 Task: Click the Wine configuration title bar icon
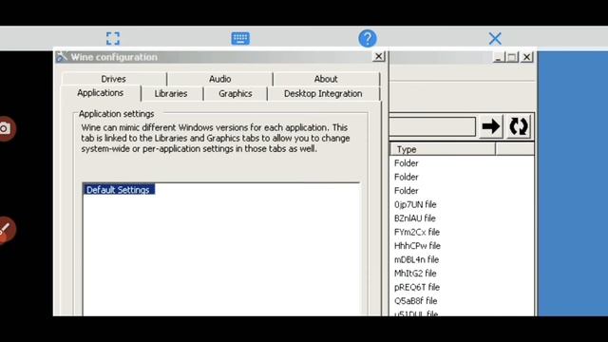pos(62,57)
